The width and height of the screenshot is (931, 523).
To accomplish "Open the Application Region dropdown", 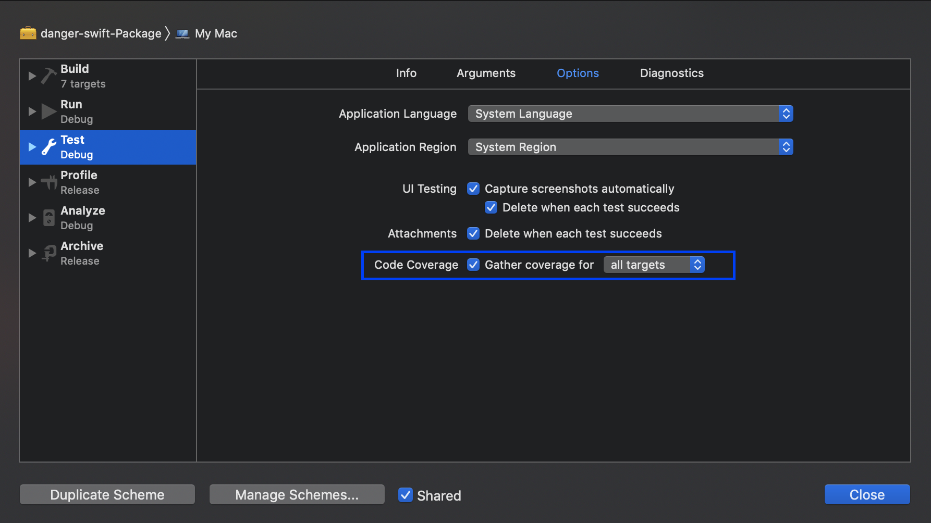I will tap(630, 147).
